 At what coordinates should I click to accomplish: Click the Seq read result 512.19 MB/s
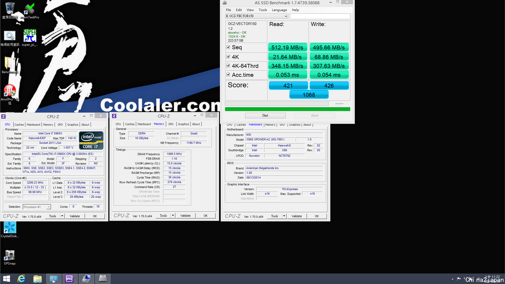[287, 48]
